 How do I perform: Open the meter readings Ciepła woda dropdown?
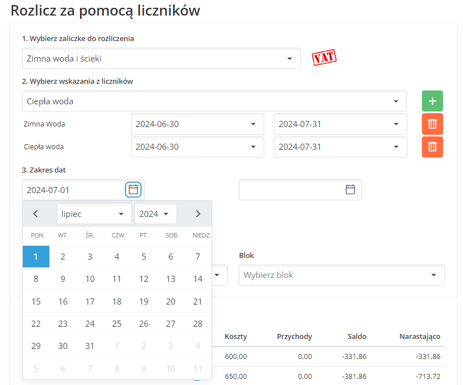pos(214,102)
